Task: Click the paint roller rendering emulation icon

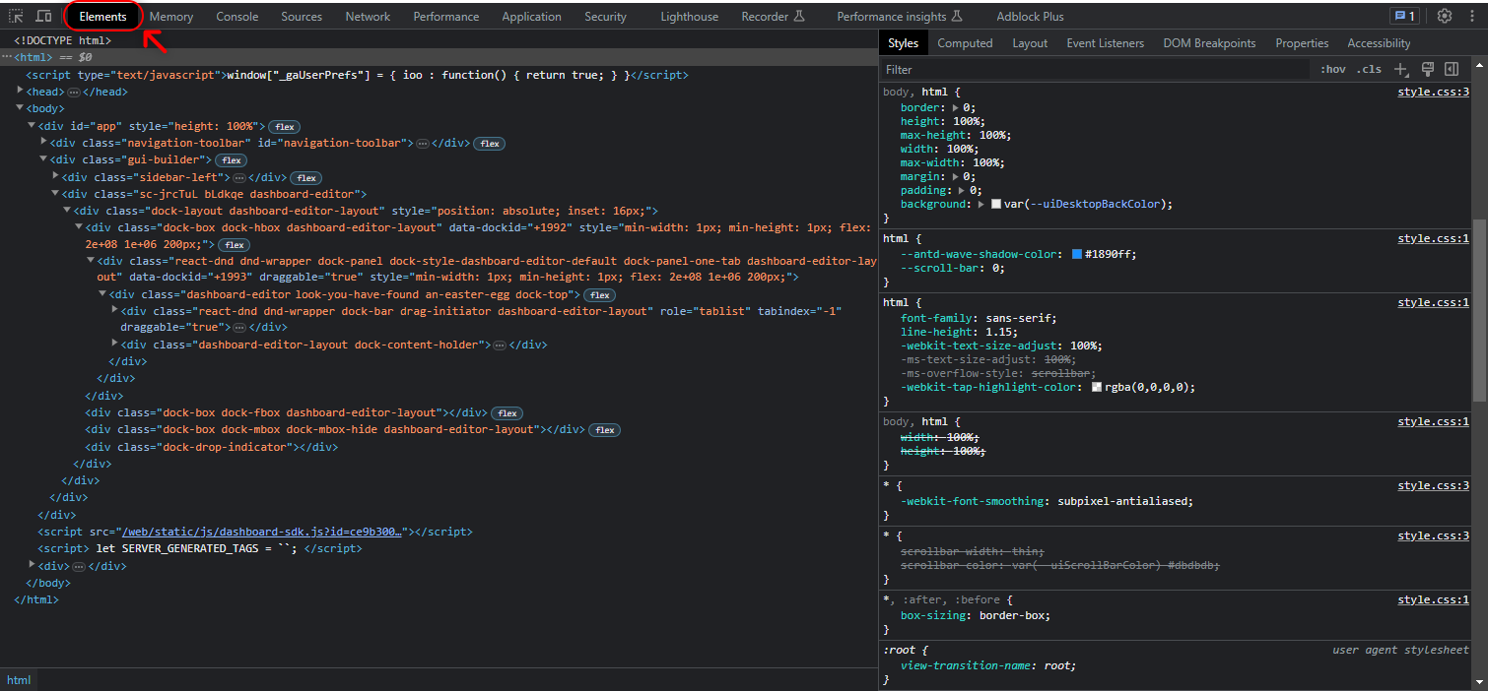Action: 1427,69
